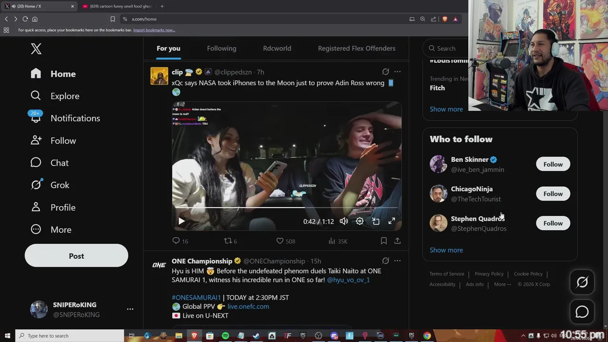Go to Home in the sidebar

coord(53,74)
